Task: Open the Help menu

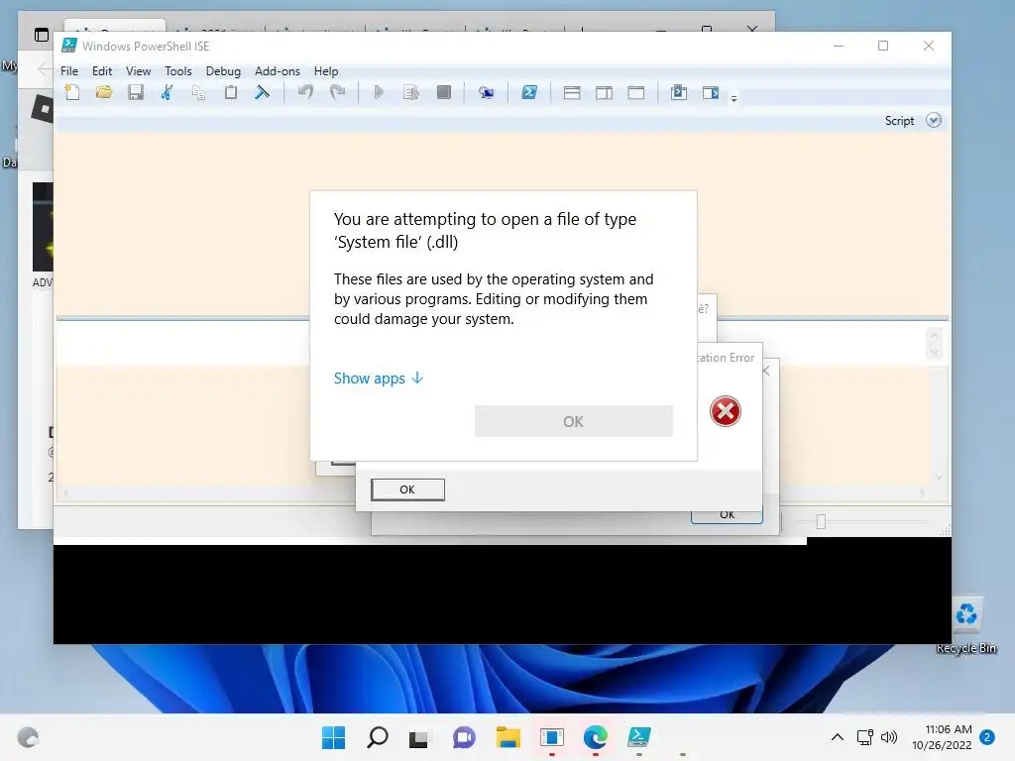Action: tap(326, 71)
